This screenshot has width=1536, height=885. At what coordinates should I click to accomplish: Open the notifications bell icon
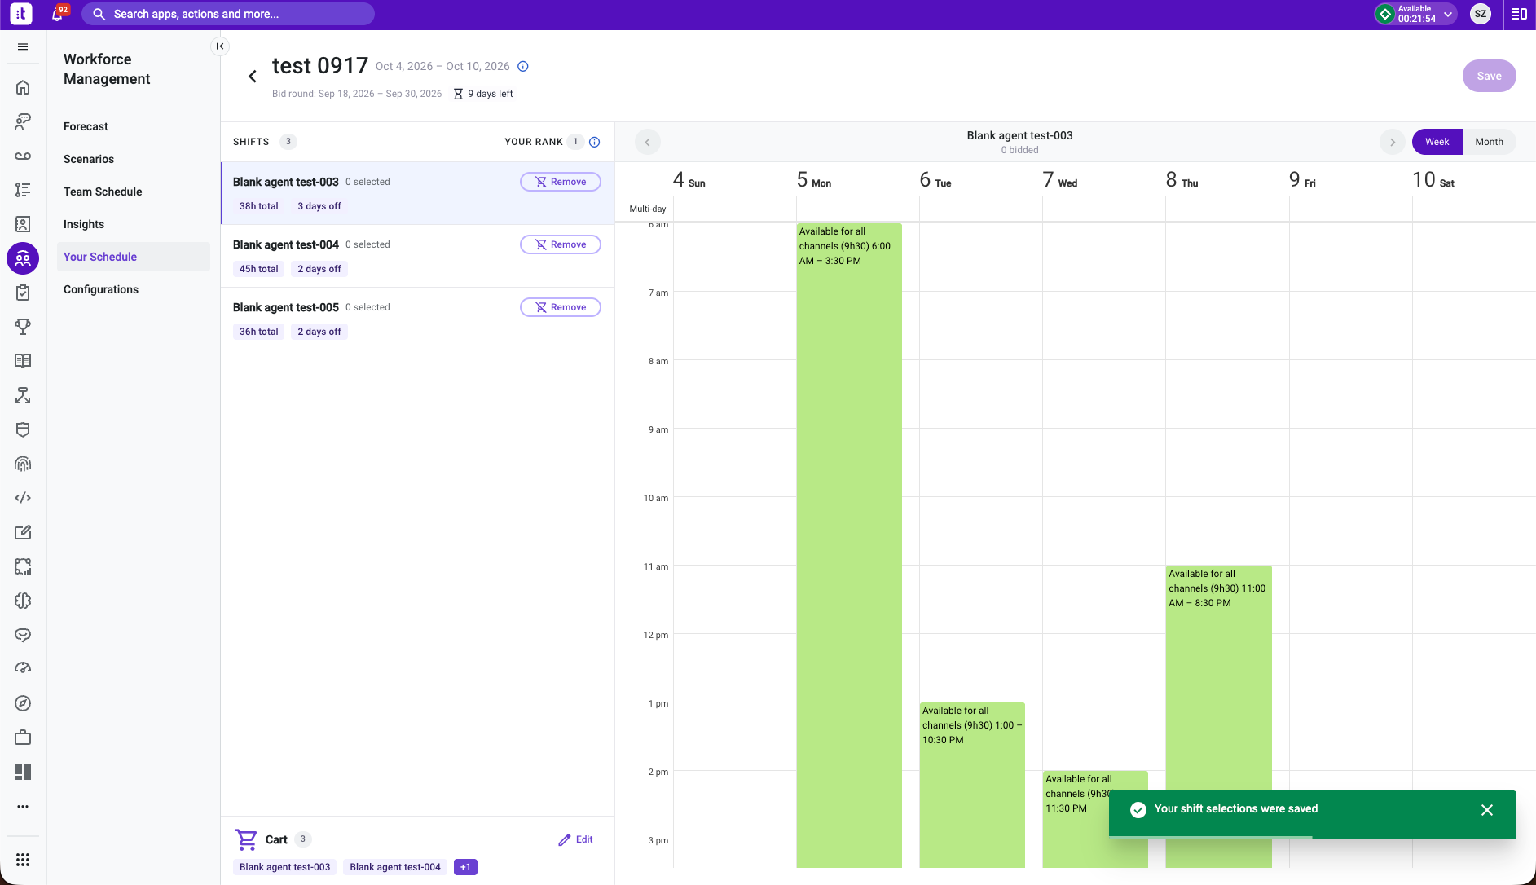(58, 14)
